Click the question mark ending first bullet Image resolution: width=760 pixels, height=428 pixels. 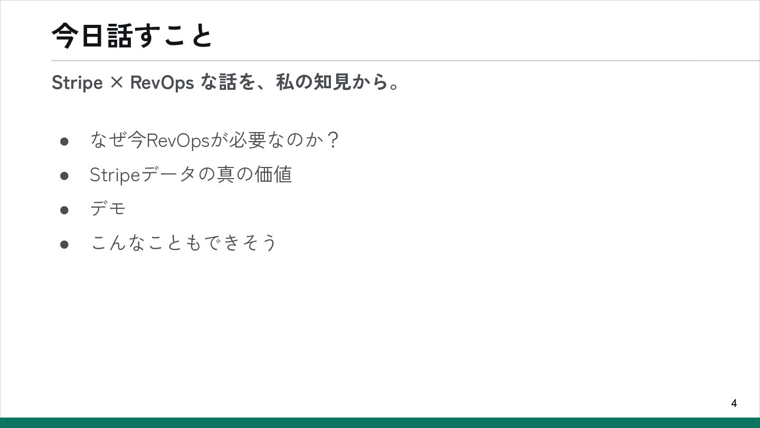pyautogui.click(x=332, y=141)
